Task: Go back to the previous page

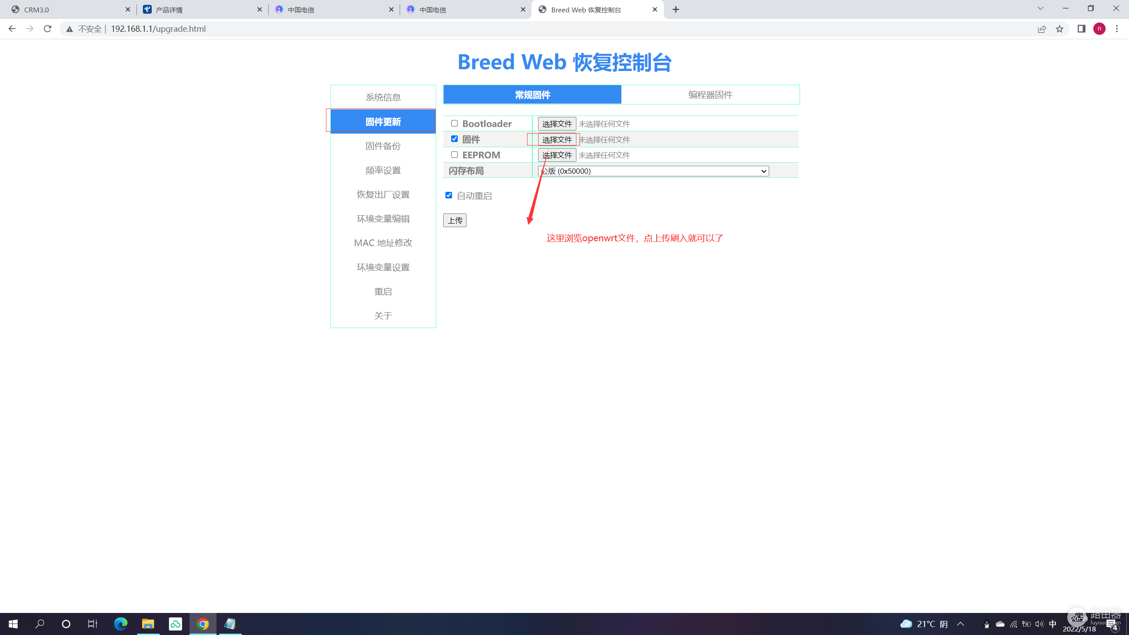Action: [x=12, y=29]
